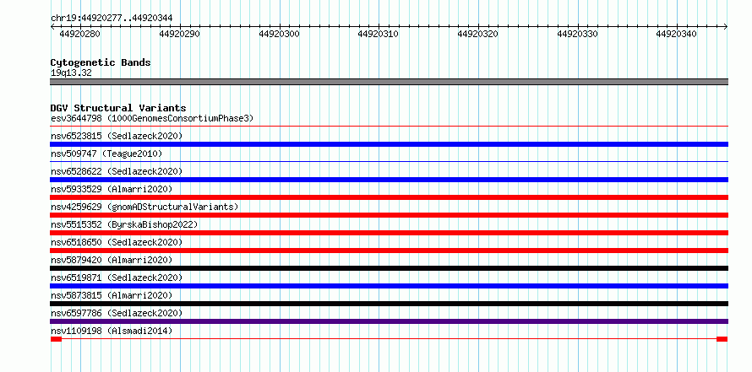Image resolution: width=752 pixels, height=372 pixels.
Task: Click the red nsv5933529 variant bar
Action: coord(389,197)
